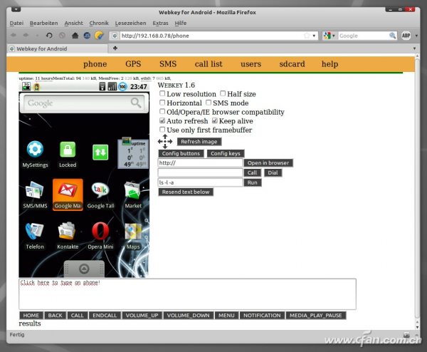Screen dimensions: 427x352
Task: Click the JS toolbar icon
Action: [x=87, y=36]
